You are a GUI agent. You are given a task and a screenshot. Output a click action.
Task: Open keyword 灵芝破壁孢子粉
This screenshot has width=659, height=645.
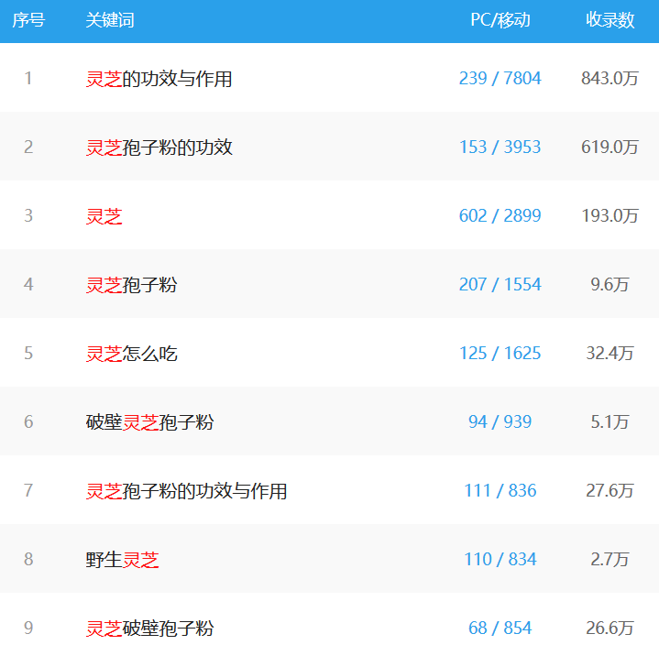pos(149,629)
